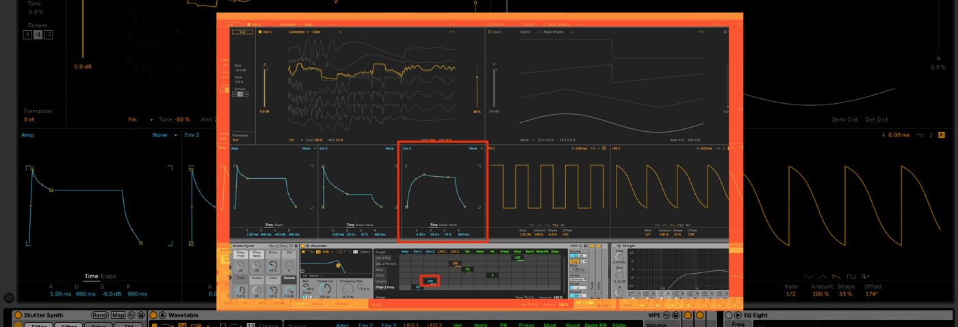Select LFO 1 square wave shape icon

coord(555,225)
